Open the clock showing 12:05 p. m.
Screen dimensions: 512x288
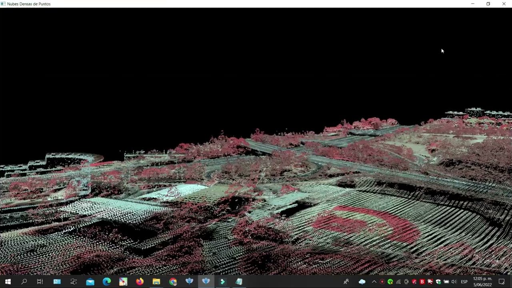(482, 282)
